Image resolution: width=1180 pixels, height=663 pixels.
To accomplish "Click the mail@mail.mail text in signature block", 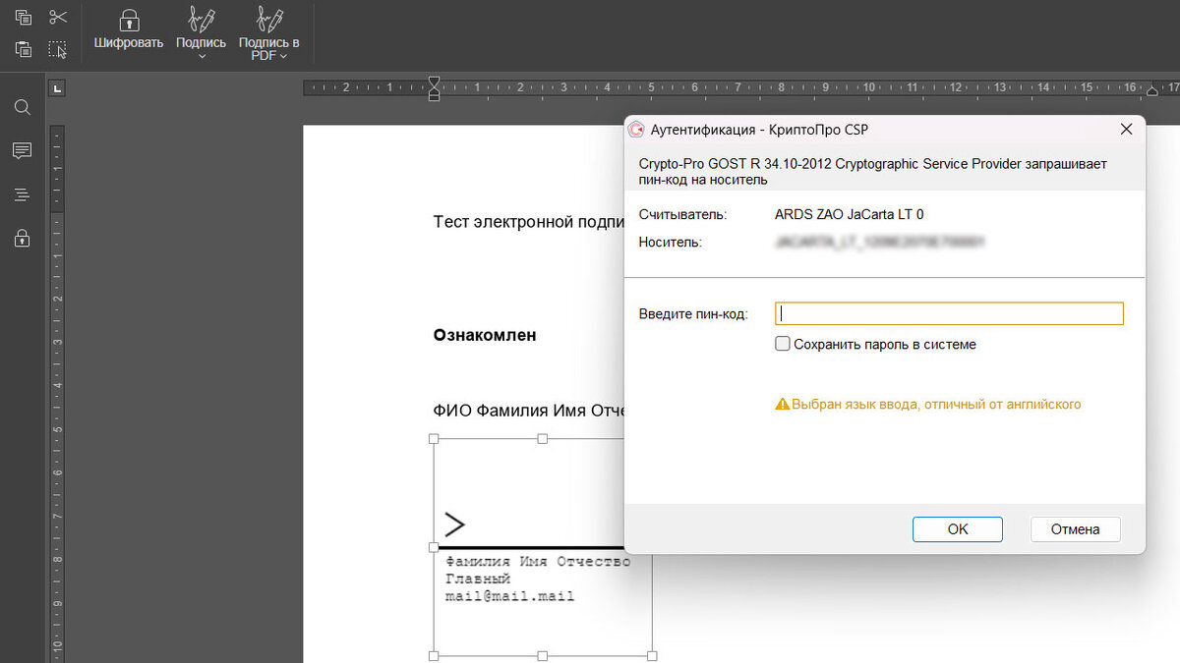I will pos(509,596).
